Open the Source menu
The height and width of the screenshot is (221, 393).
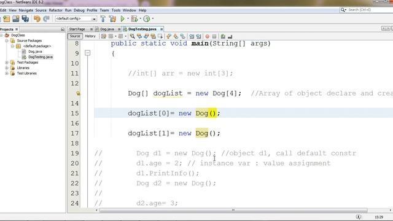point(41,10)
